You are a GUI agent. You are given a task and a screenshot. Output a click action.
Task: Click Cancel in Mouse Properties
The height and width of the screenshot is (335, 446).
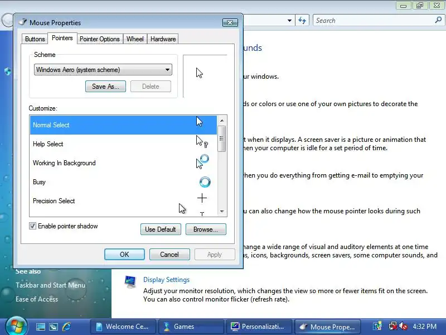[x=169, y=255]
